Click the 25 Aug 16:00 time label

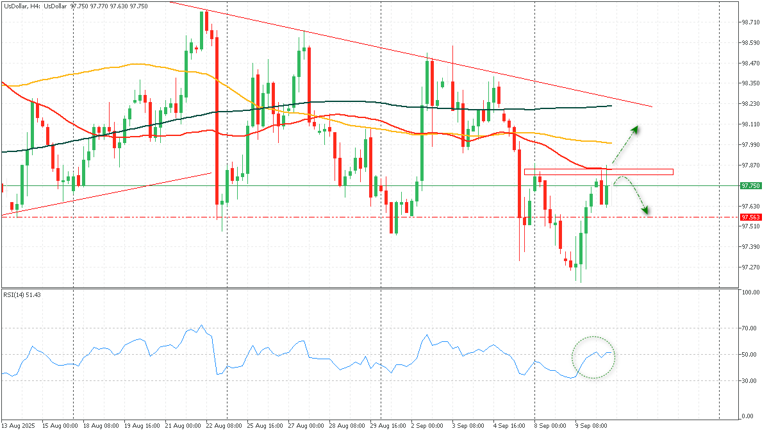point(266,425)
